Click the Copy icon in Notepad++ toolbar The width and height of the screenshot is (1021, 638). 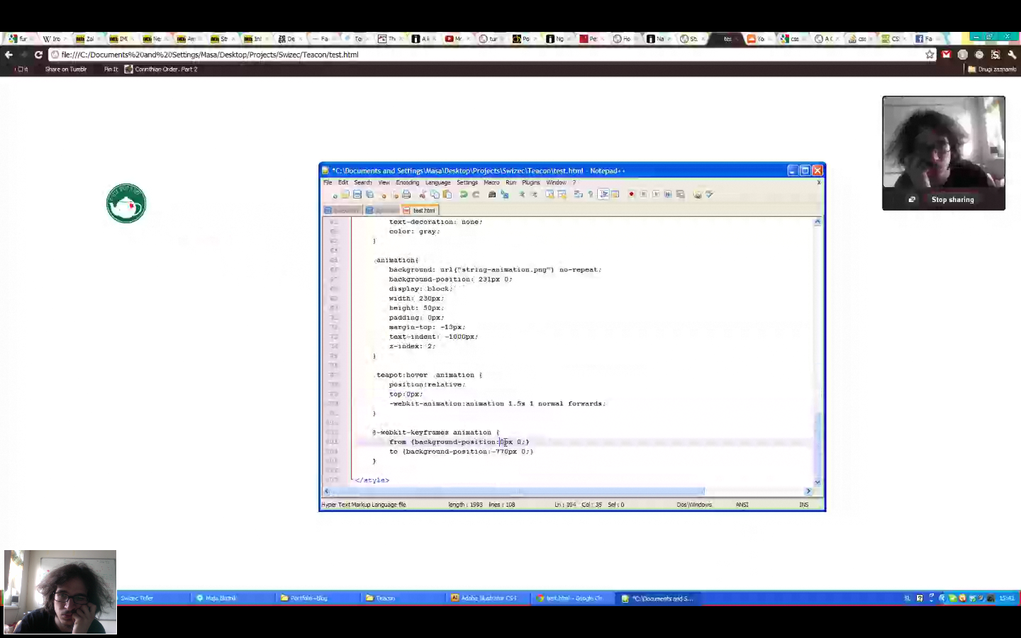point(435,194)
